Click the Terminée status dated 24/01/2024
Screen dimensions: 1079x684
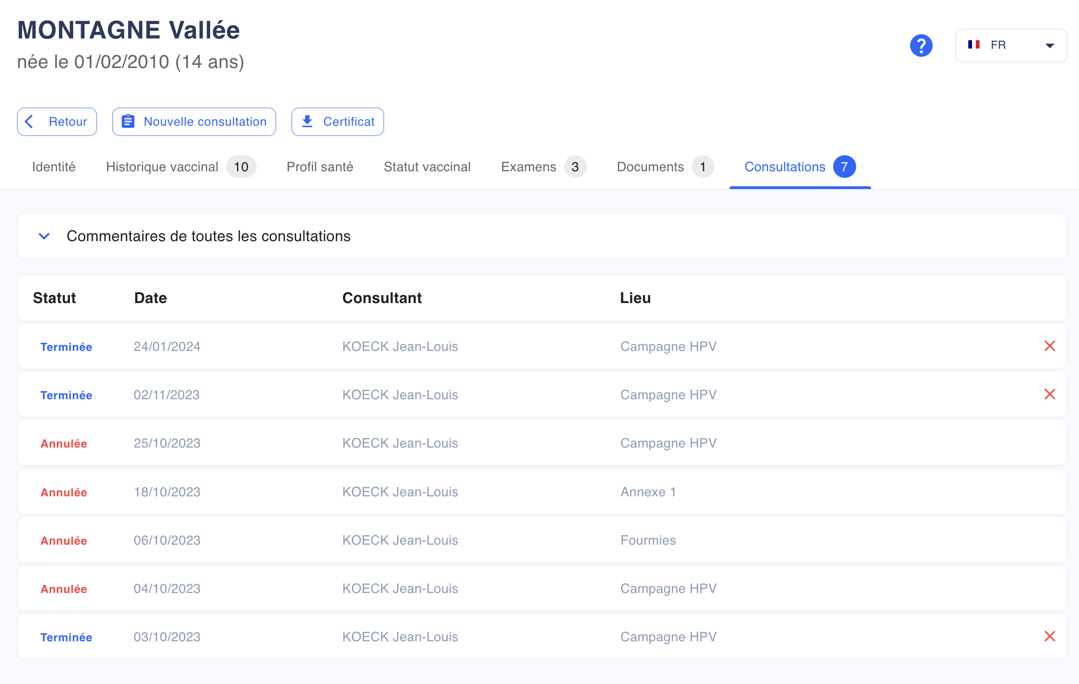[x=66, y=347]
